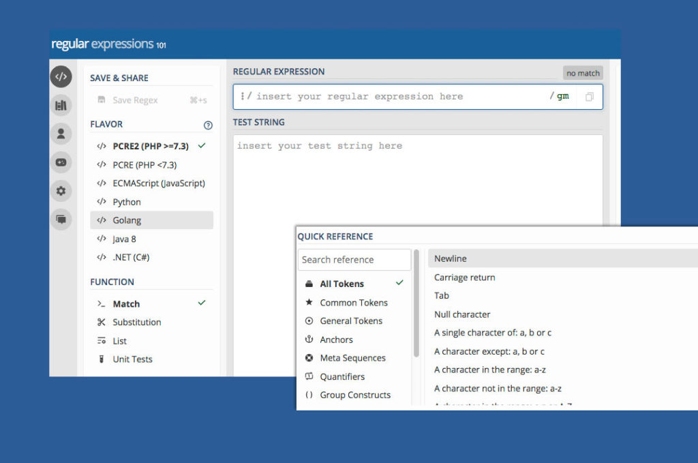
Task: Click the regex editor code icon in sidebar
Action: coord(61,76)
